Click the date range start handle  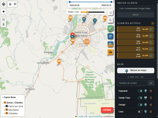70,2
